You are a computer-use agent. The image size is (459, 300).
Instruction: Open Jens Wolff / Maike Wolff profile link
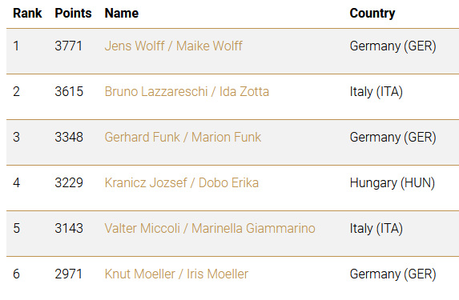coord(173,46)
